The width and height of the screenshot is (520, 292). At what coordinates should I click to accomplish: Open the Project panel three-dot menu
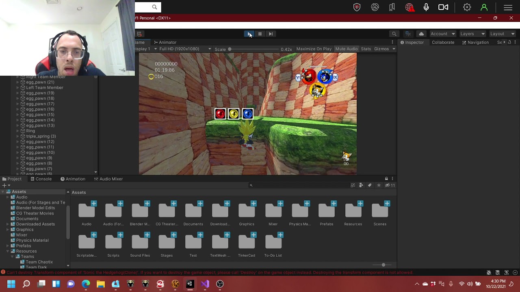coord(392,179)
